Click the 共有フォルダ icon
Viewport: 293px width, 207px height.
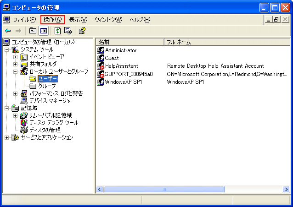coord(24,64)
